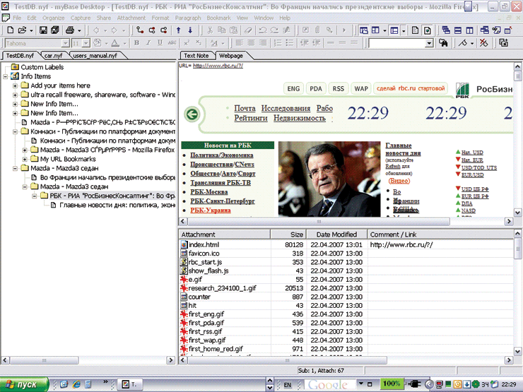Toggle Underline formatting
This screenshot has height=392, width=523.
[x=160, y=43]
